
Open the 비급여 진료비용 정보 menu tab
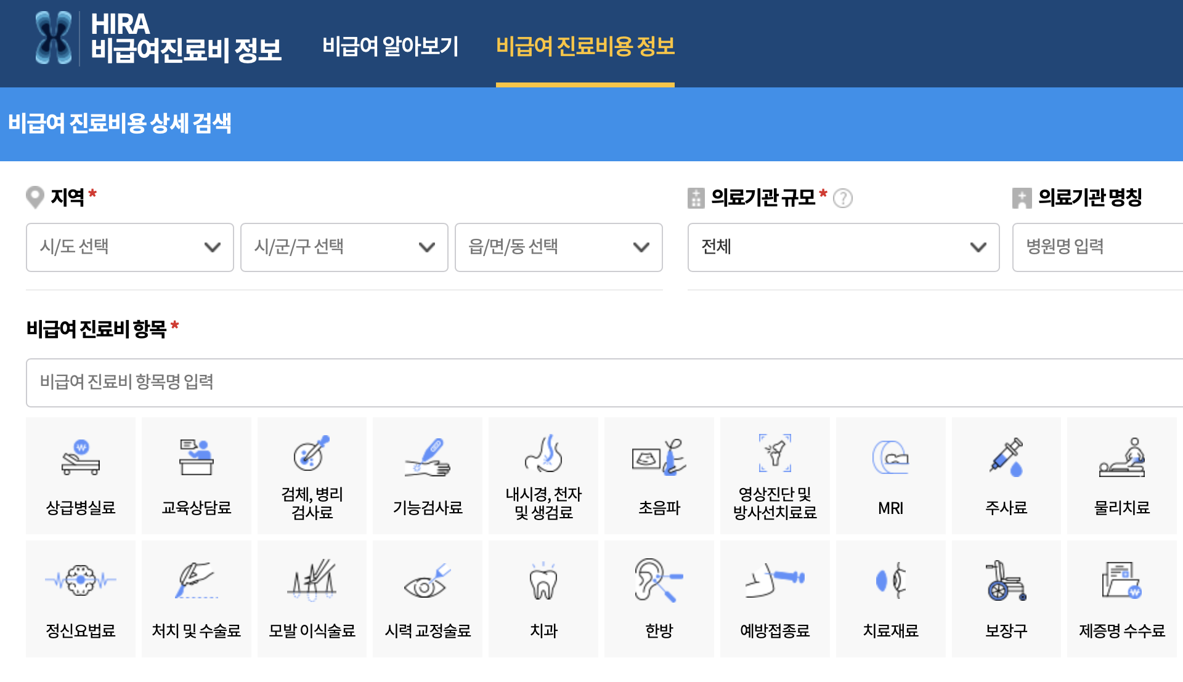(x=585, y=46)
